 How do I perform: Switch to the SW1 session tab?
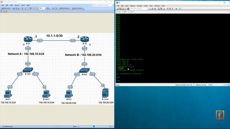119,12
